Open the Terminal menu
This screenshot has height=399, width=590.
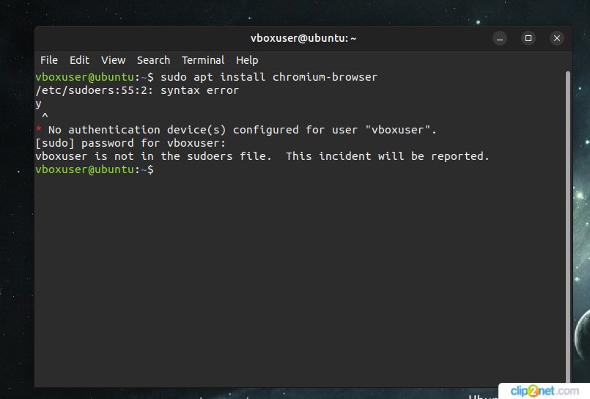click(203, 60)
